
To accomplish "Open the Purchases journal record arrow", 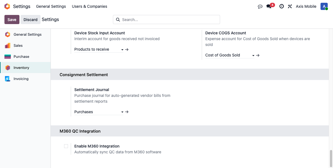I will (127, 112).
